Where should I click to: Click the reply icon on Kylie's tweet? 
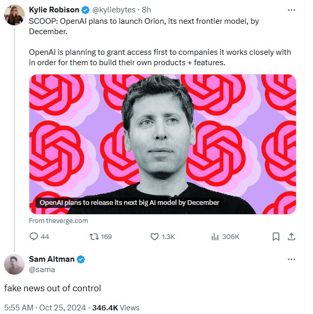click(34, 236)
